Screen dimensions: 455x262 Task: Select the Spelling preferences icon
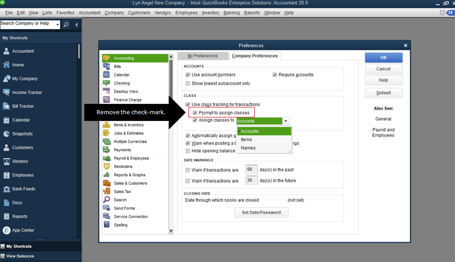pyautogui.click(x=107, y=224)
